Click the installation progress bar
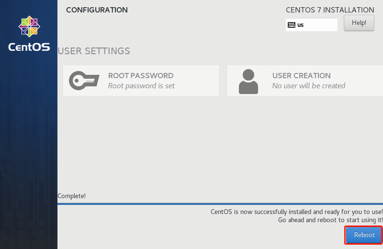The height and width of the screenshot is (249, 383). coord(220,203)
